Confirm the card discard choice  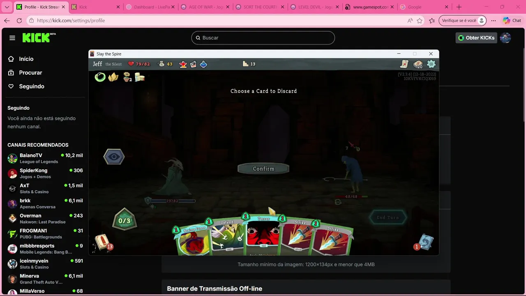[x=263, y=169]
